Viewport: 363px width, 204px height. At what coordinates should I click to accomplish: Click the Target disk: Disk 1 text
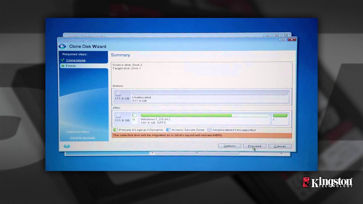click(126, 68)
